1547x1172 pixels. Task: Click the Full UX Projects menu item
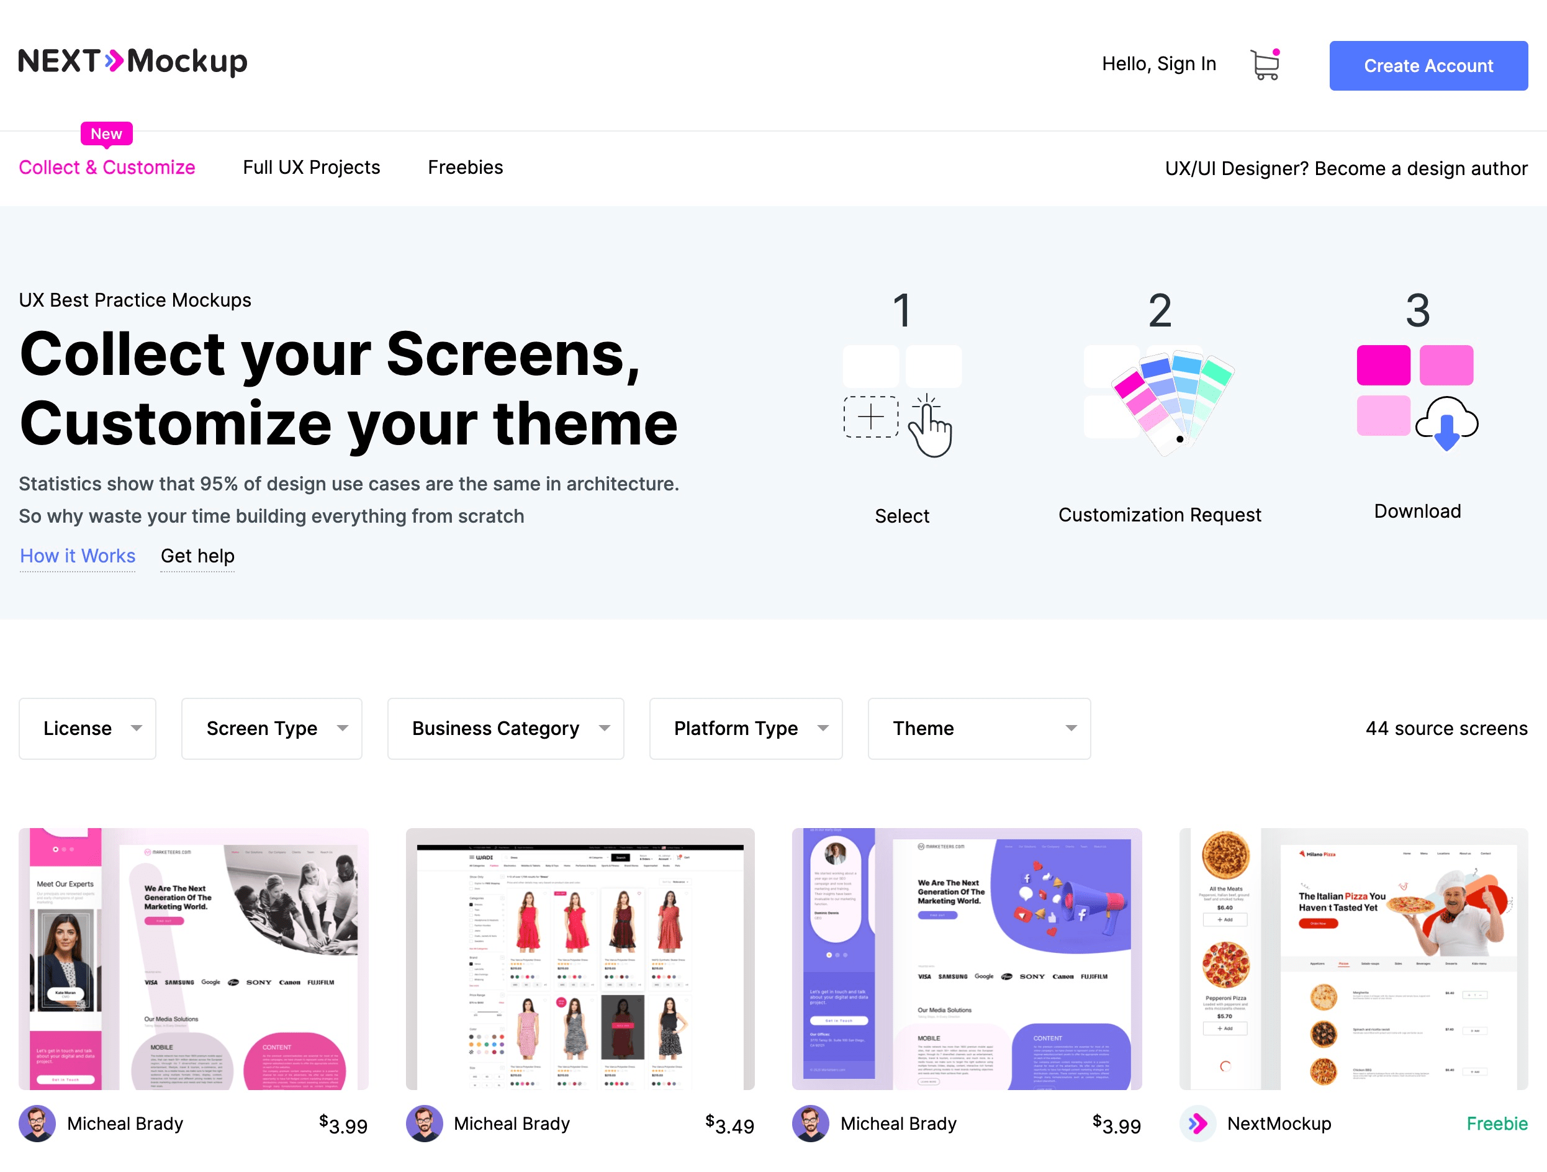310,166
